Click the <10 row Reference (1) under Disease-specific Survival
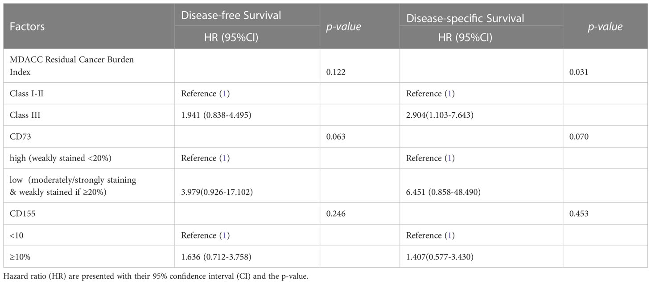 (x=431, y=235)
